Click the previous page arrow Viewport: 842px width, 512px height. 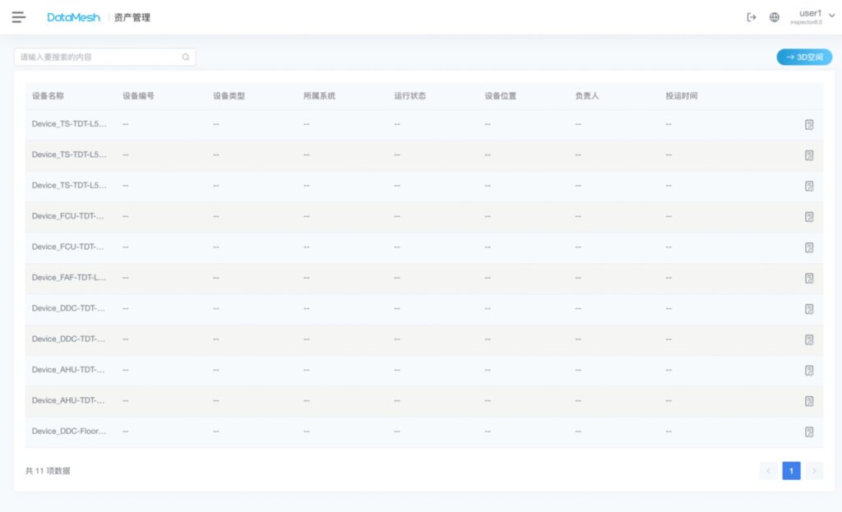tap(769, 471)
